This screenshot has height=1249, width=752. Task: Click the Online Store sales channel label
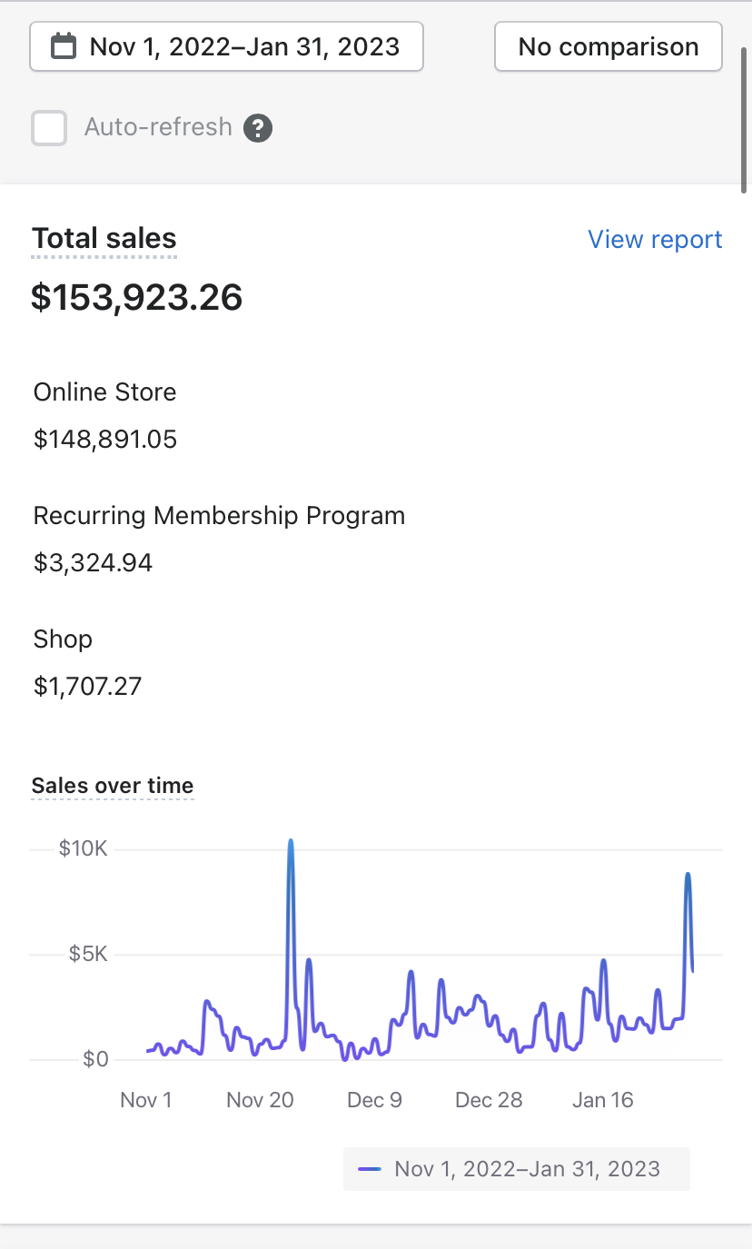(x=105, y=392)
